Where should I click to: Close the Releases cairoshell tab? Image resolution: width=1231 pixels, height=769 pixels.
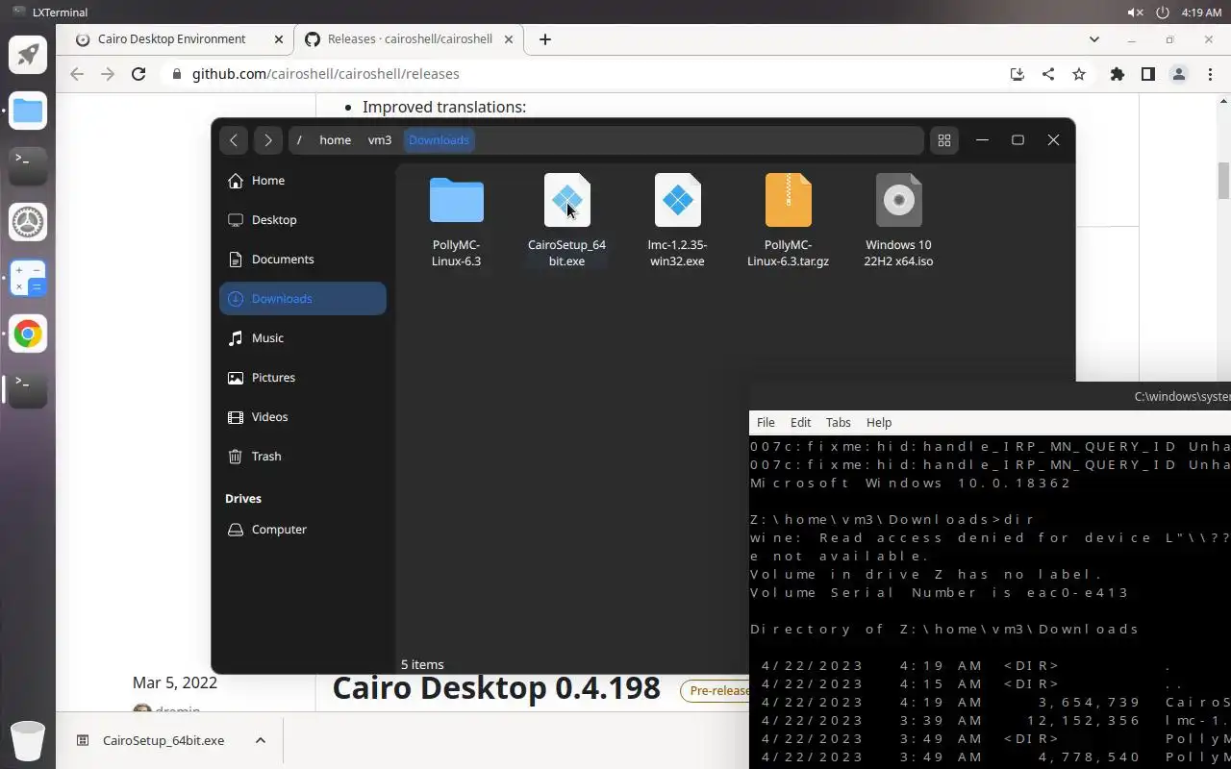pyautogui.click(x=511, y=39)
